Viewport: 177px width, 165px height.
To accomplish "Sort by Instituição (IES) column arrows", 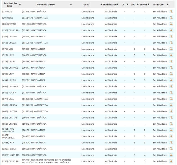I will tap(20, 4).
